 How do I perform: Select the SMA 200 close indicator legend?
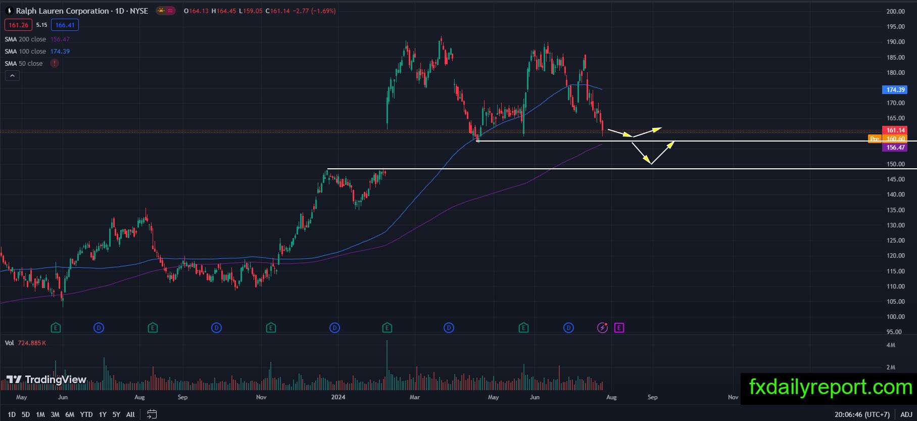click(25, 39)
